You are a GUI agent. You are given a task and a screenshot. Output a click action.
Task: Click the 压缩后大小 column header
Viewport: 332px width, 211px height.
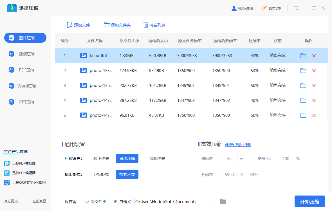click(158, 41)
